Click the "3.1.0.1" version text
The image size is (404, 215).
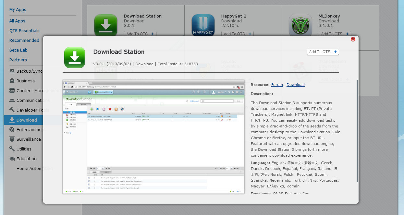326,26
